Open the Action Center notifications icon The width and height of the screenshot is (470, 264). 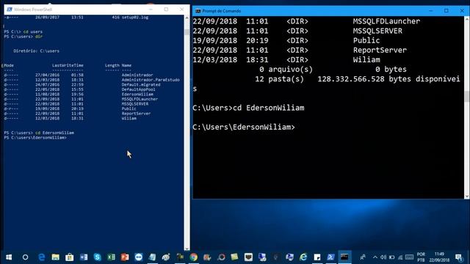[458, 257]
